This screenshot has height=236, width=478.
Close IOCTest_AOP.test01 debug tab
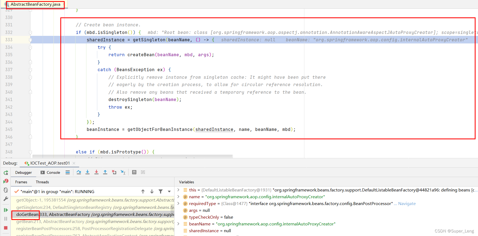[74, 163]
